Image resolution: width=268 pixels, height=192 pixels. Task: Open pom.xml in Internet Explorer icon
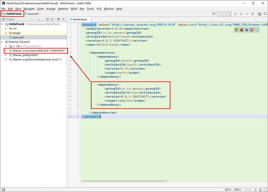257,30
